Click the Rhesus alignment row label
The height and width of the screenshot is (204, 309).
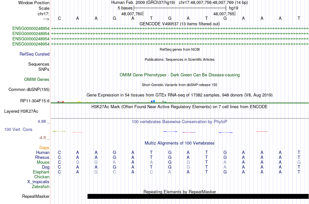point(42,158)
